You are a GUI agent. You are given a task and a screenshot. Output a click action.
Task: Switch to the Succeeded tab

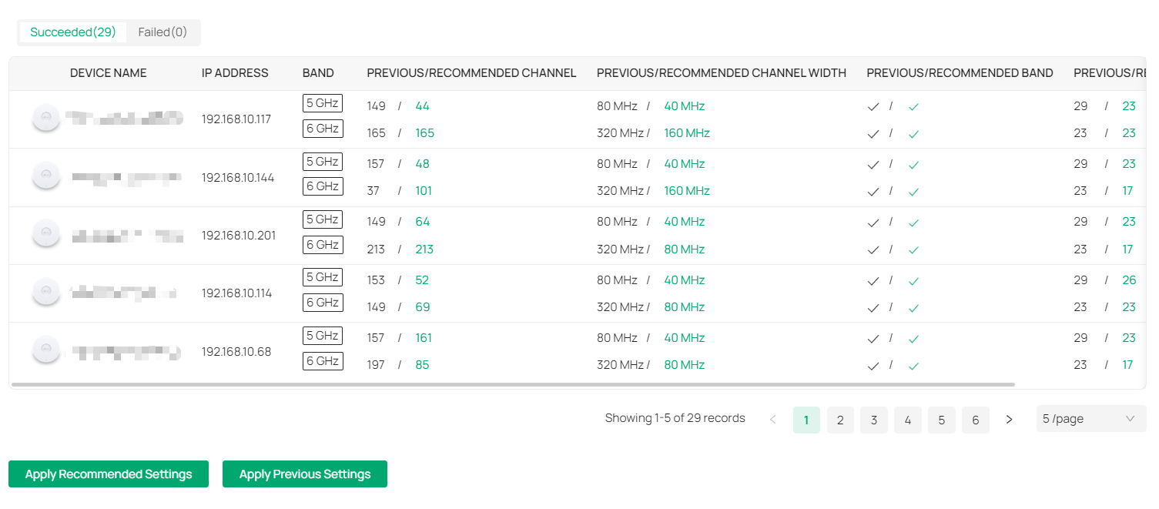pos(73,32)
